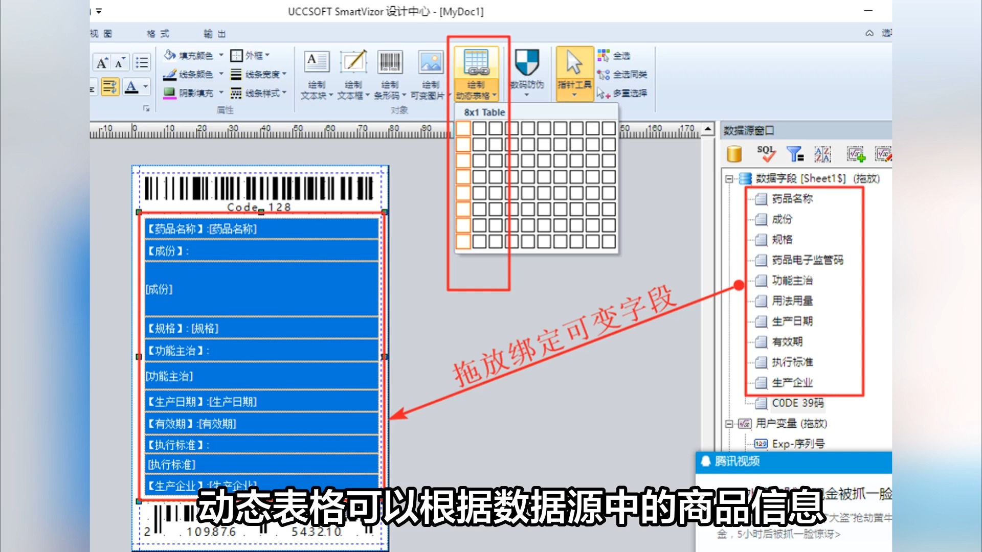Click the database cylinder icon in 数据源窗口
This screenshot has width=982, height=552.
click(x=734, y=154)
